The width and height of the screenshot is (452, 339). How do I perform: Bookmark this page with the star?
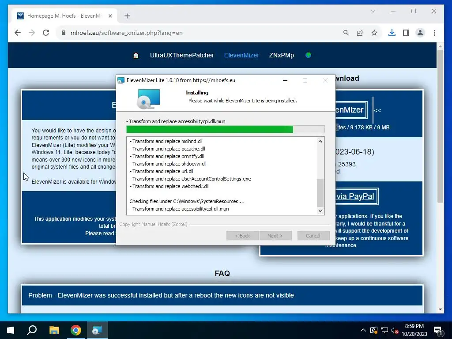pyautogui.click(x=374, y=33)
